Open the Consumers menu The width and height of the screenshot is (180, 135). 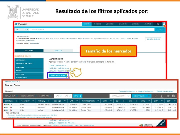[x=122, y=24]
